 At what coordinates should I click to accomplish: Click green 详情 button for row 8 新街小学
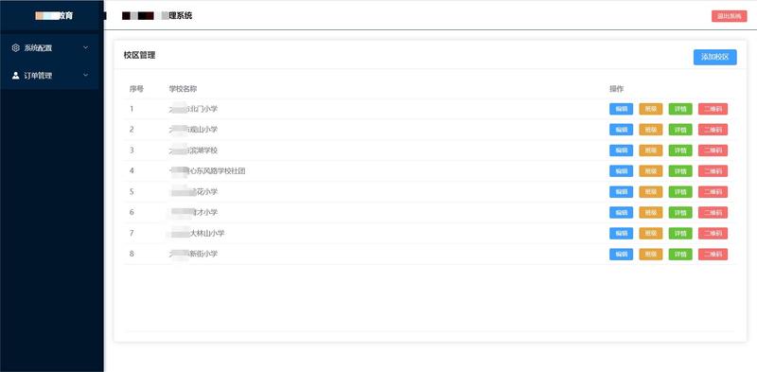[680, 254]
